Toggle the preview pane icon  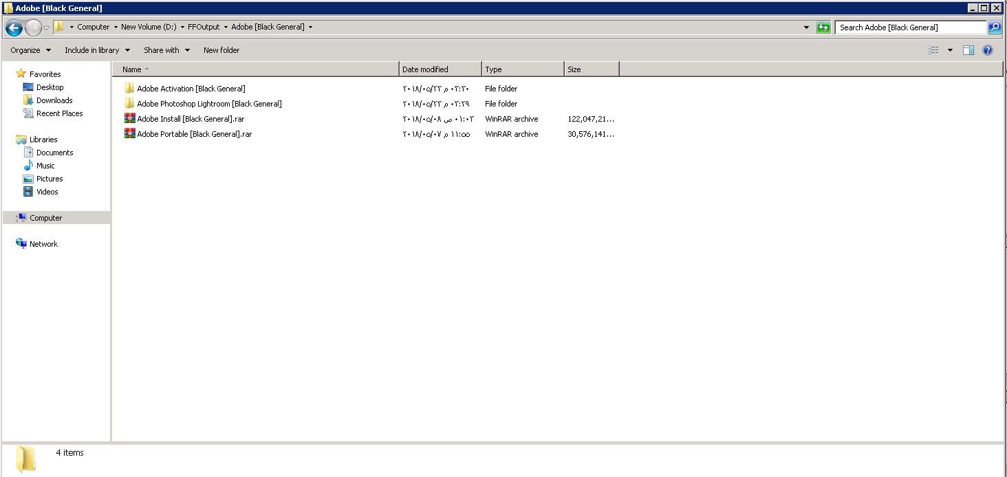click(x=968, y=50)
